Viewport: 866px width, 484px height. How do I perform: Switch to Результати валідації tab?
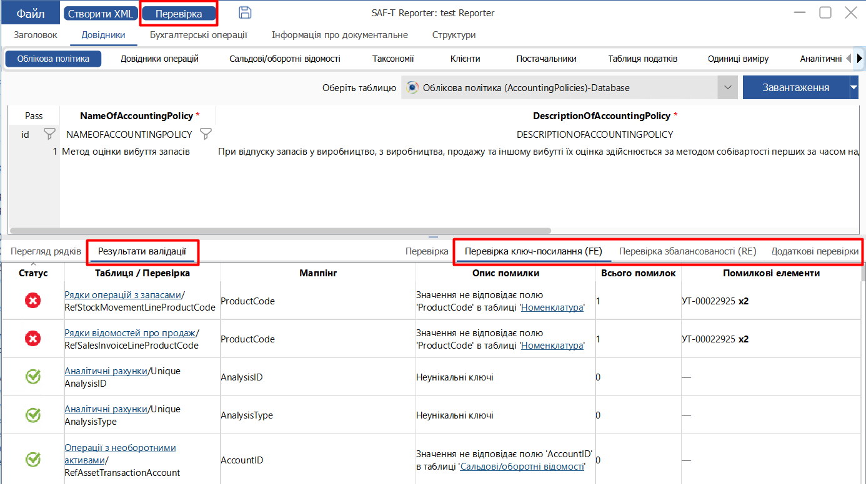click(x=142, y=251)
